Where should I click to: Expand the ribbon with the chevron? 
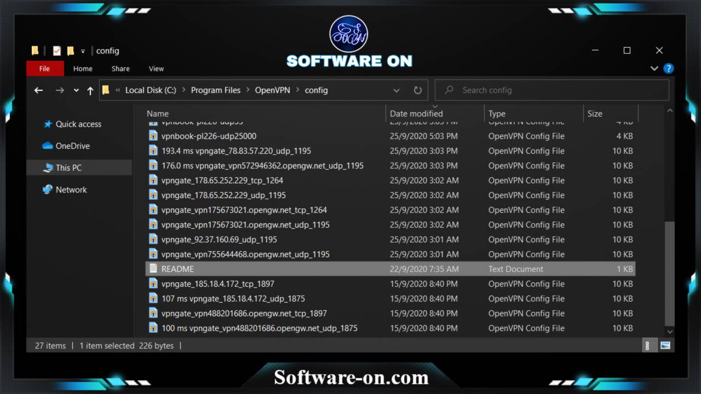click(654, 68)
